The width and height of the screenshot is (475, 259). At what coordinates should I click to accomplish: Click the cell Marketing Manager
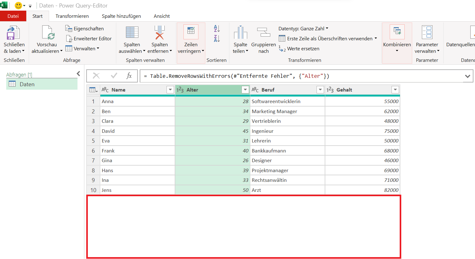[x=287, y=111]
